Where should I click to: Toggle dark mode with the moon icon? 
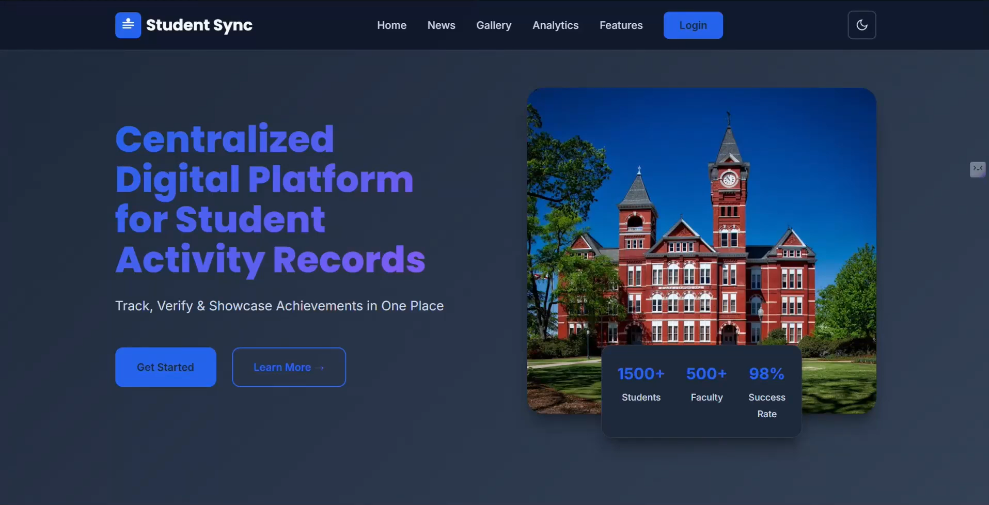tap(861, 25)
